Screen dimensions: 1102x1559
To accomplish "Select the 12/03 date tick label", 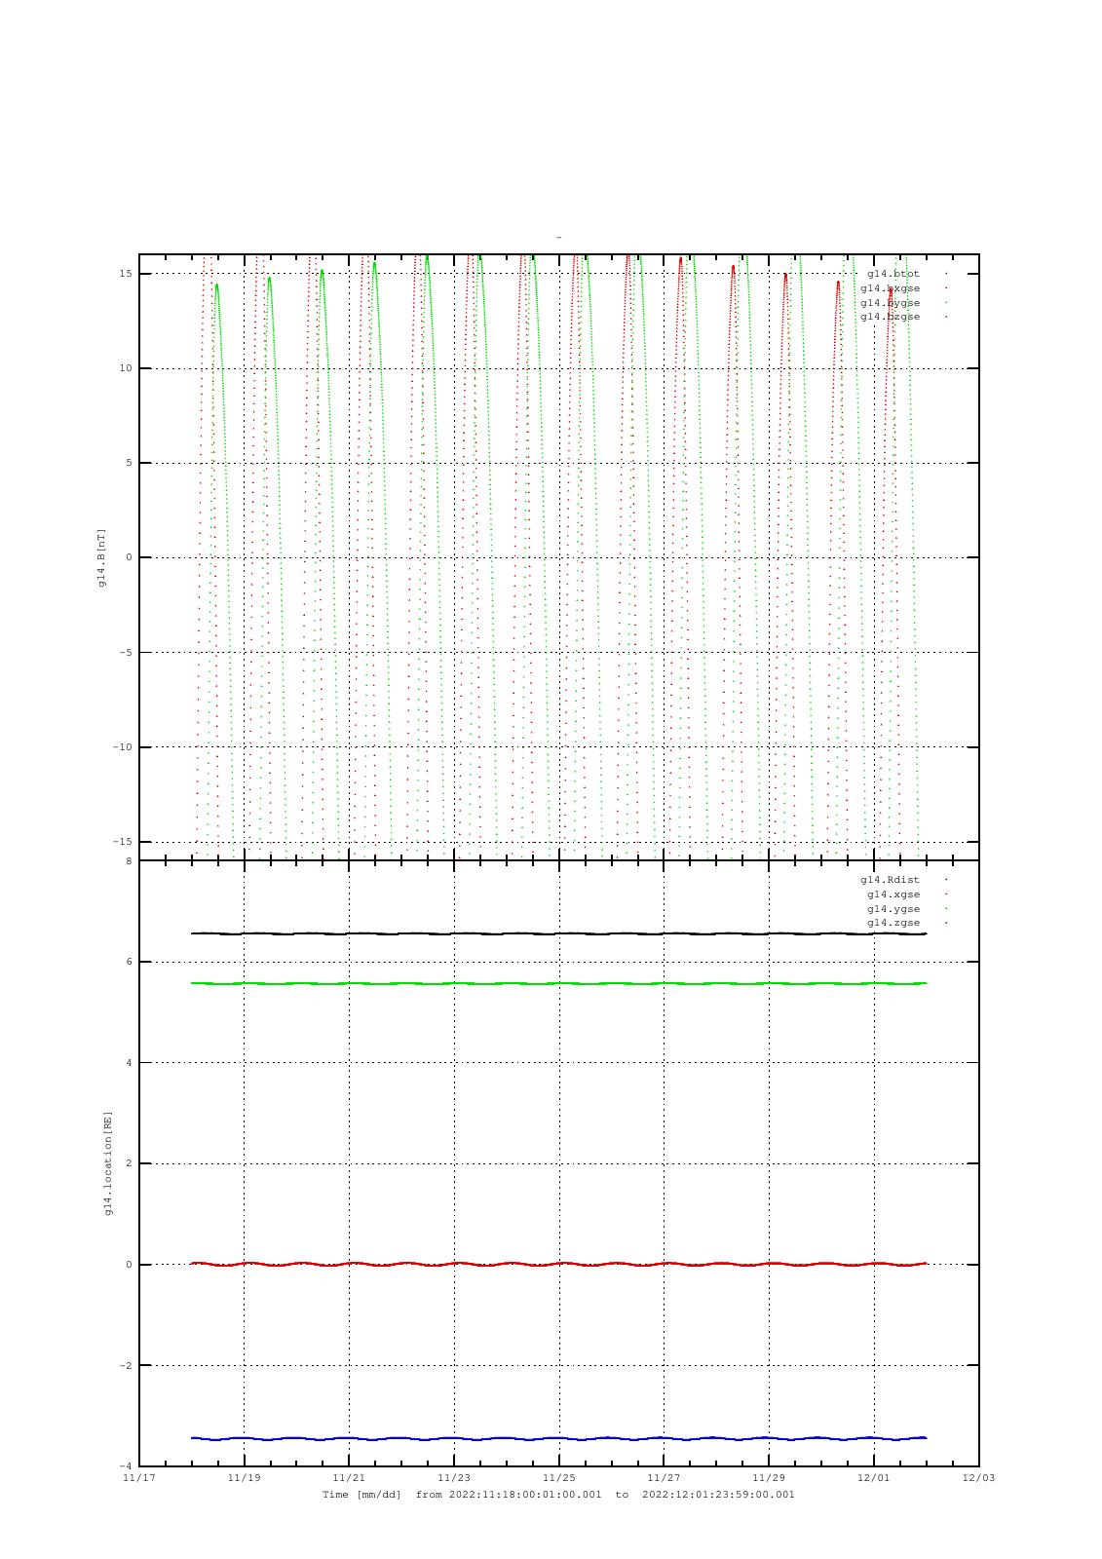I will coord(978,1477).
